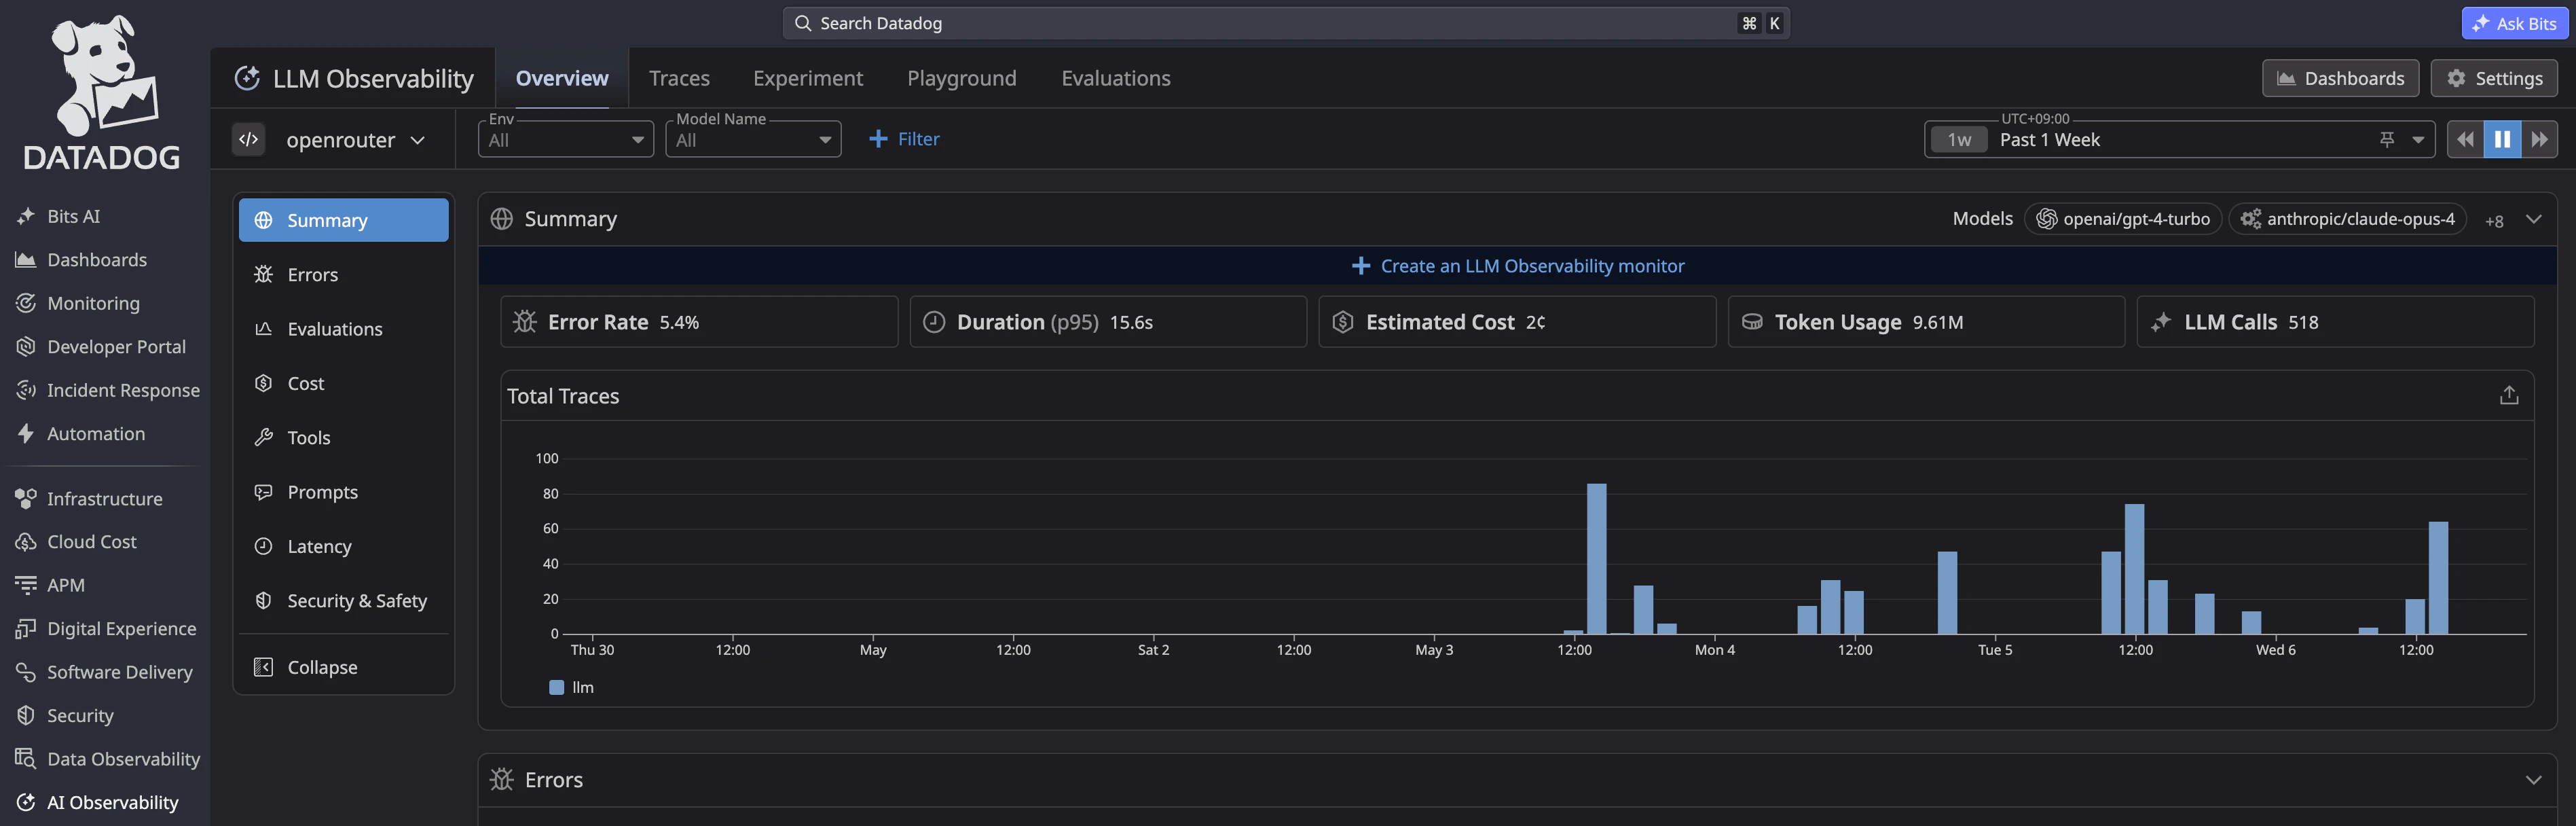Open the Monitoring section
Viewport: 2576px width, 826px height.
(x=78, y=303)
